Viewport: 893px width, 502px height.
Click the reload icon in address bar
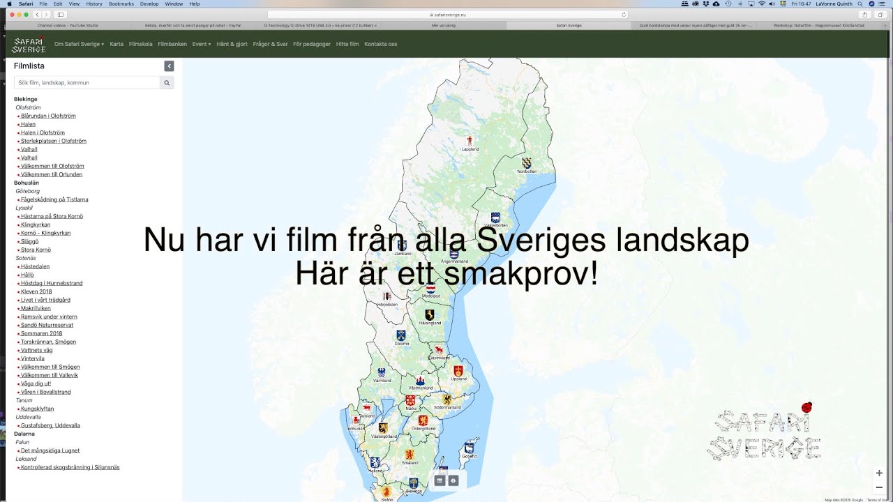624,14
